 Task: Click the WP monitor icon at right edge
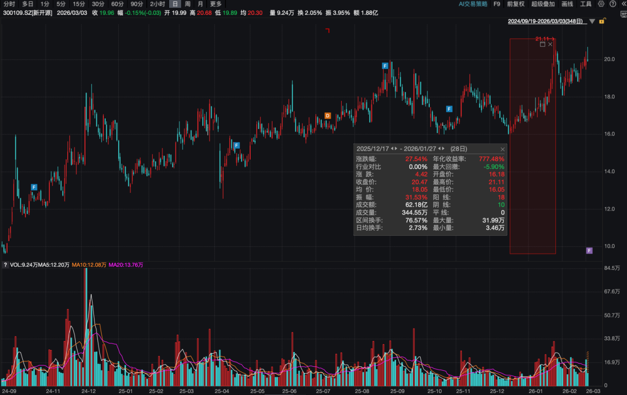pos(624,14)
